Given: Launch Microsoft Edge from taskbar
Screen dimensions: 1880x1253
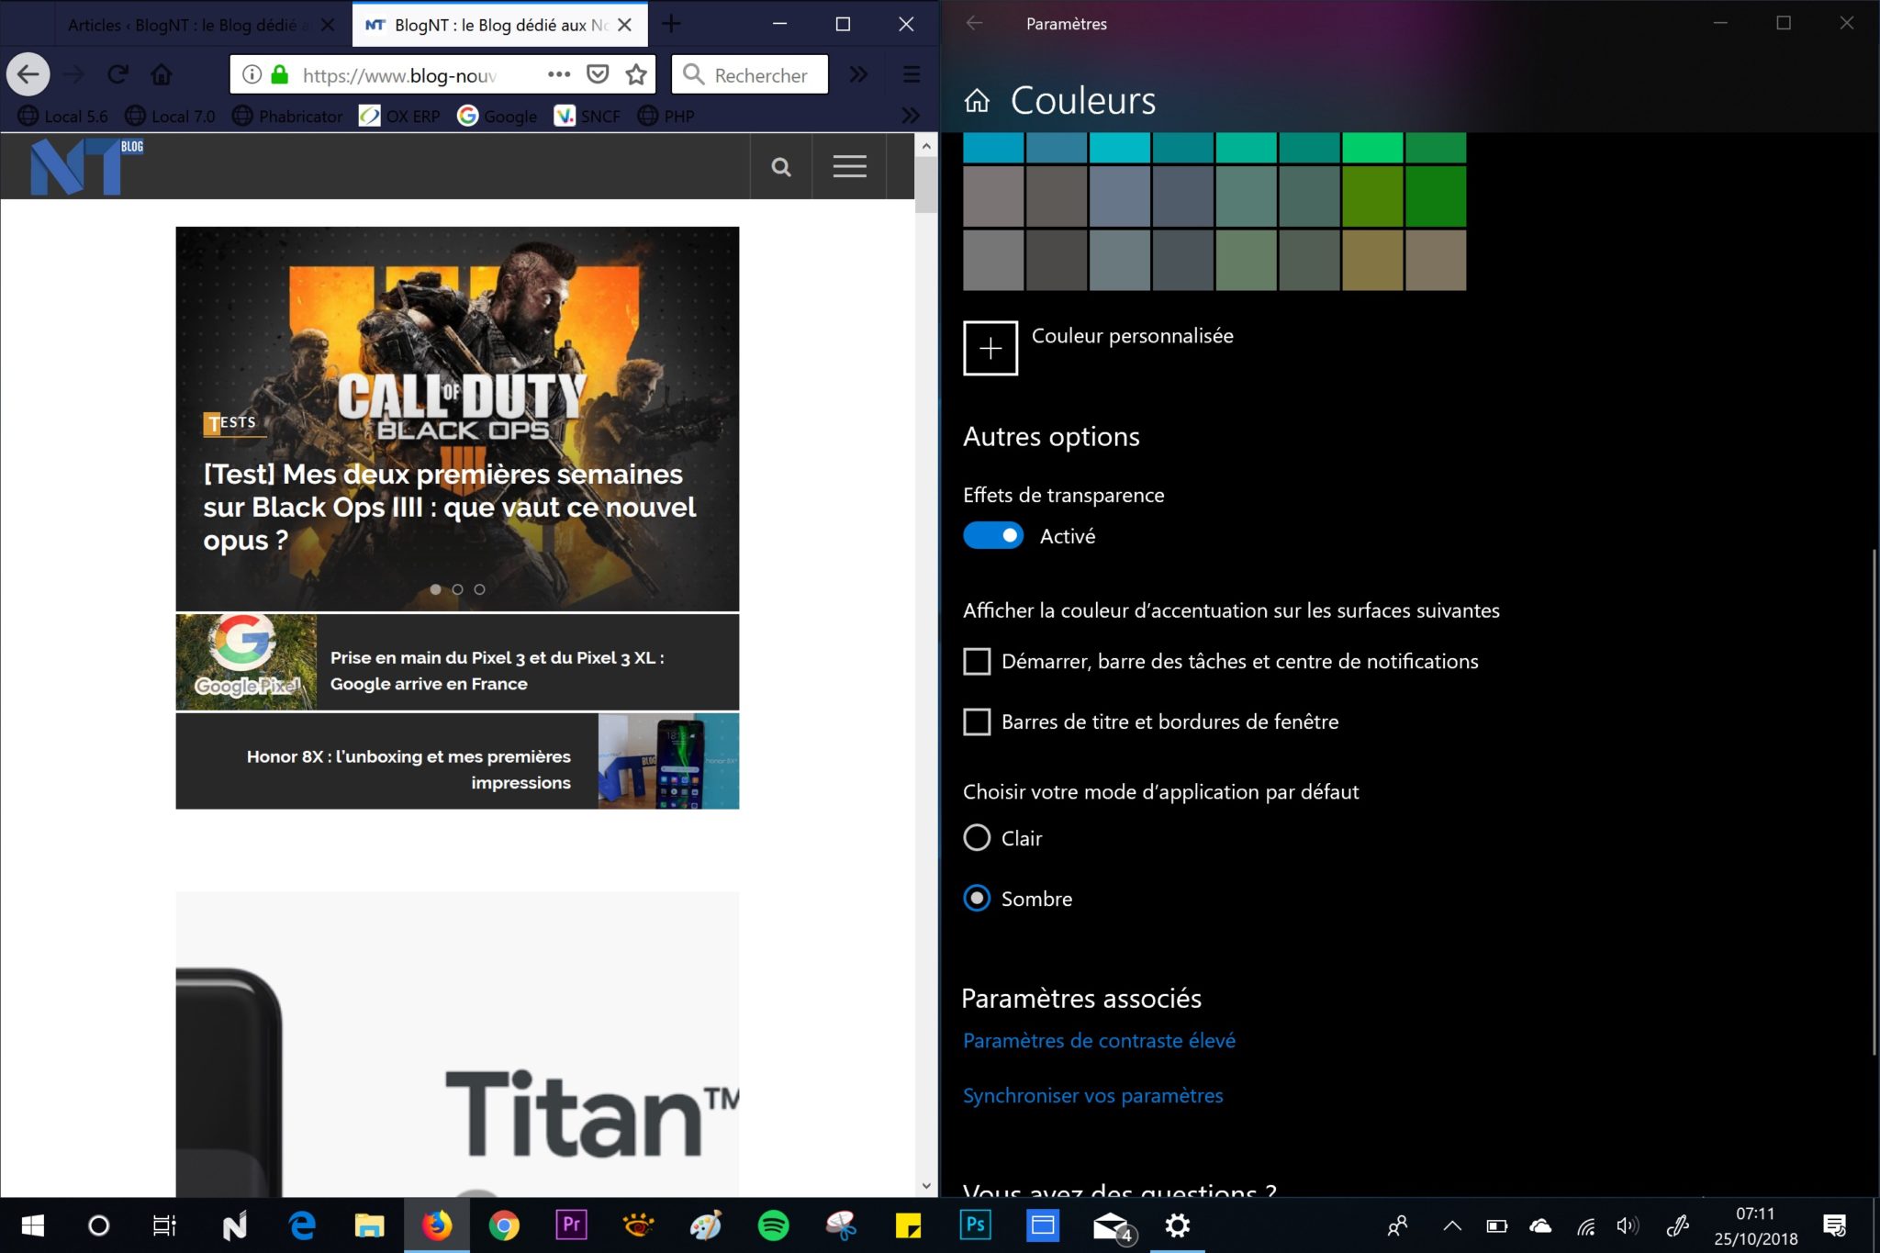Looking at the screenshot, I should (x=302, y=1225).
